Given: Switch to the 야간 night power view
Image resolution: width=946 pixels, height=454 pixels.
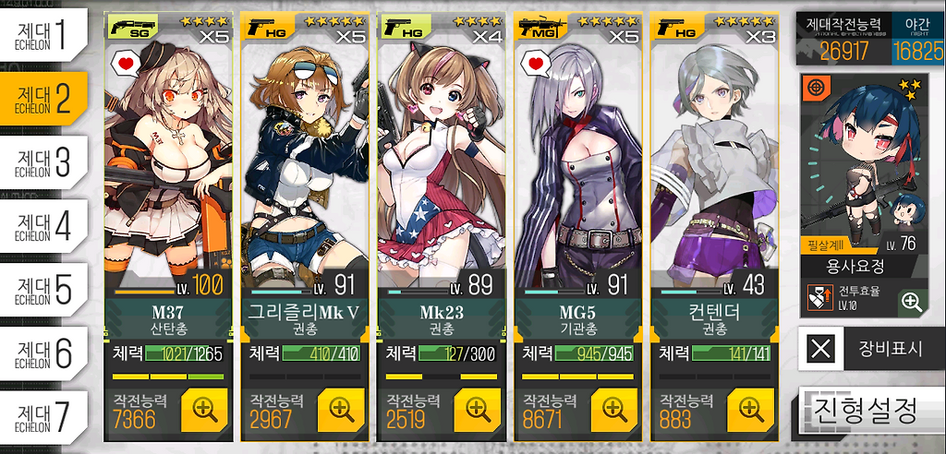Looking at the screenshot, I should pyautogui.click(x=917, y=40).
